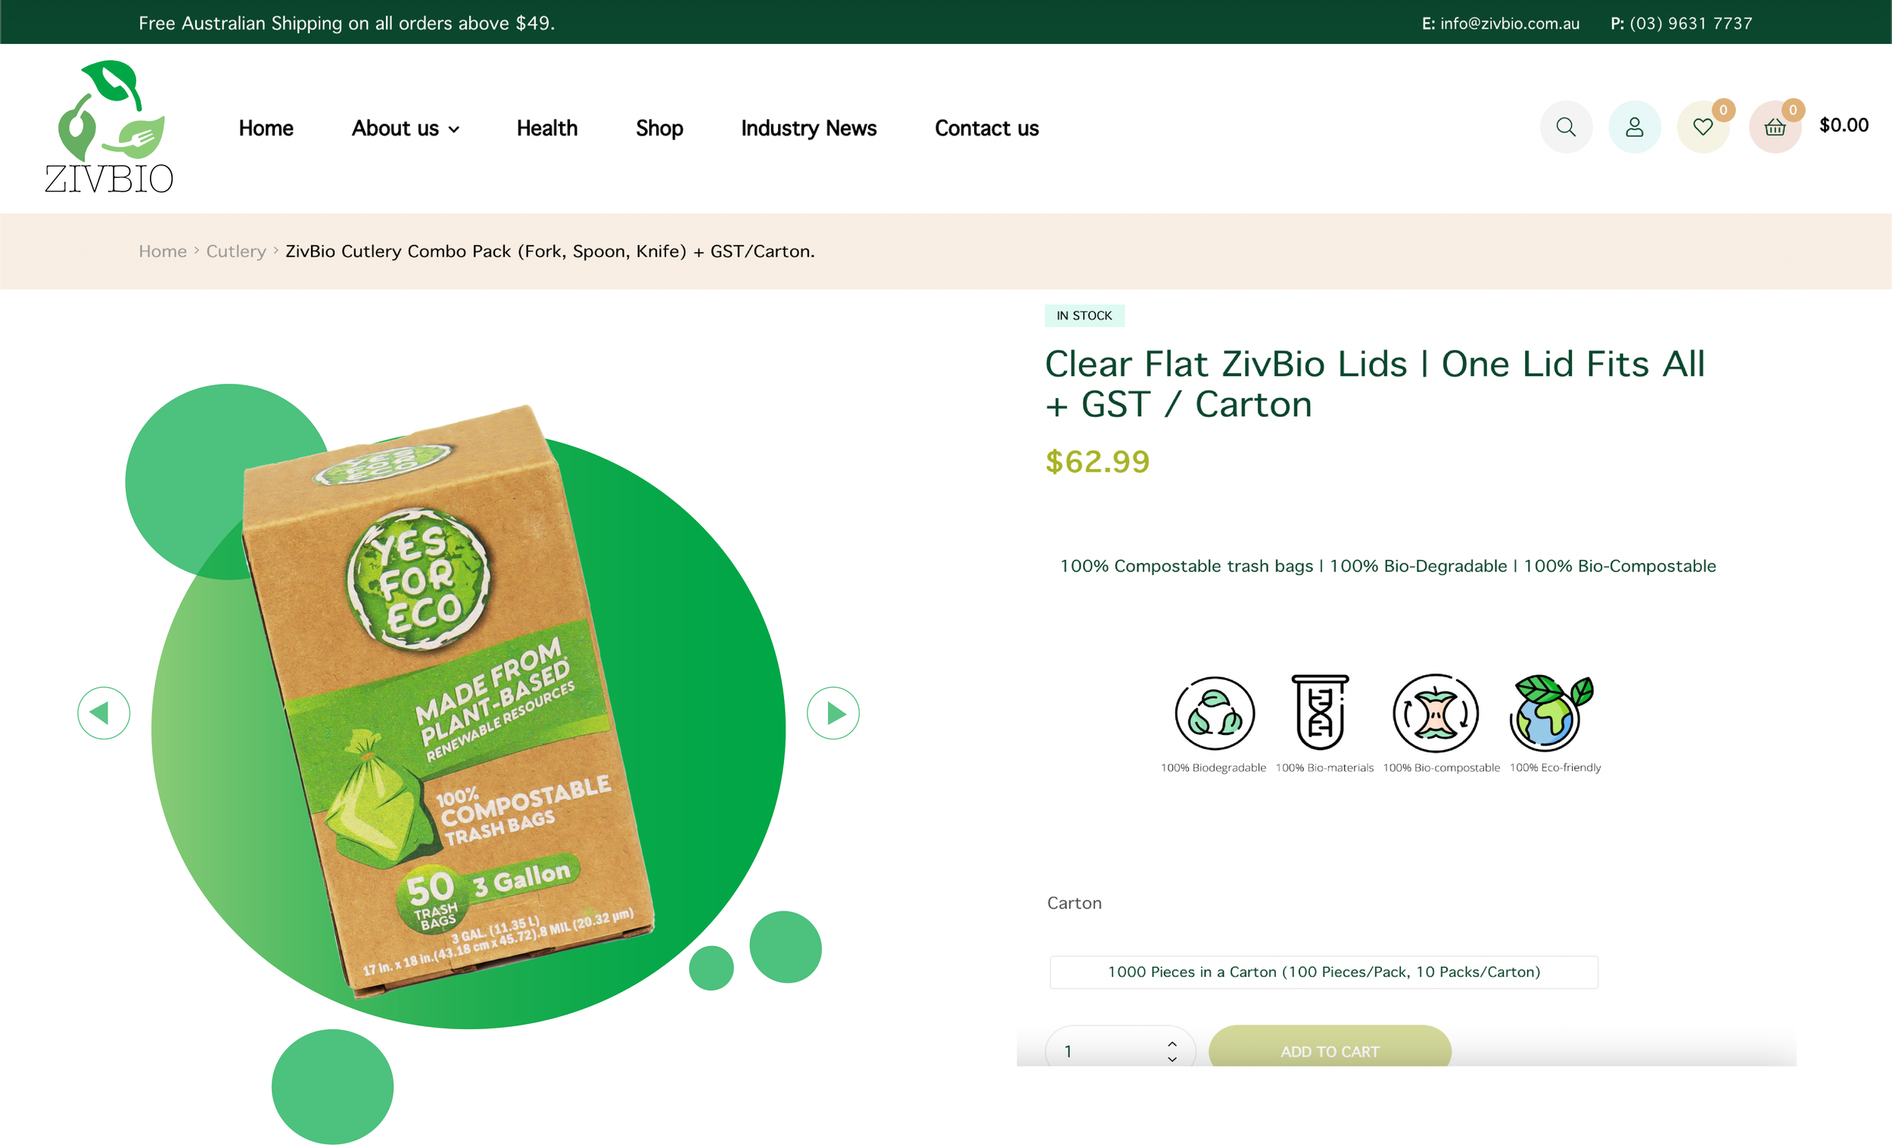Decrease quantity with the down arrow

coord(1172,1059)
